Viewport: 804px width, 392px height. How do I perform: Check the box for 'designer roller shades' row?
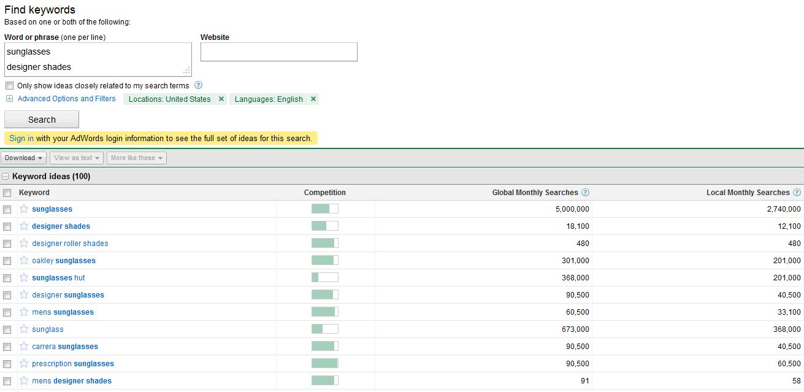pos(7,244)
